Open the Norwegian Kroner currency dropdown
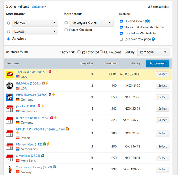 point(91,23)
